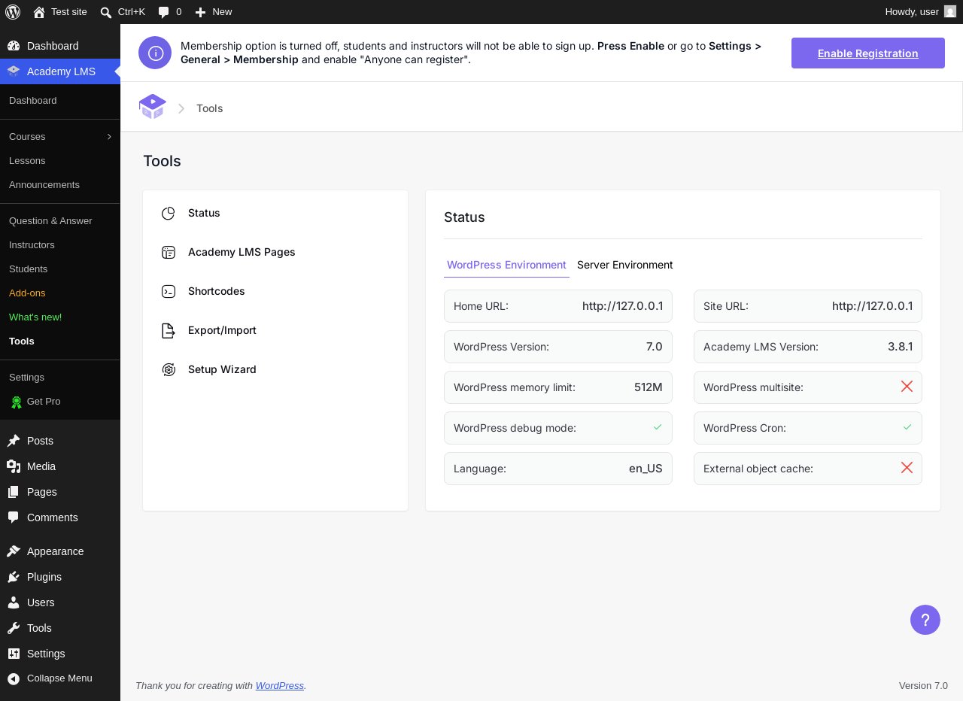Open Academy LMS Pages in tools menu
Image resolution: width=963 pixels, height=701 pixels.
242,252
